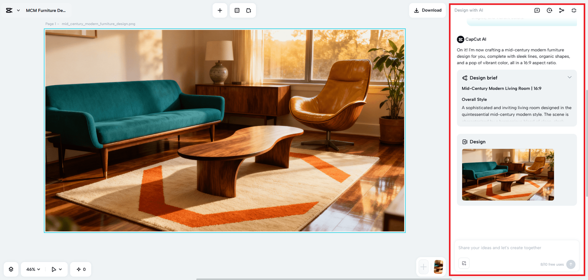Click the Design section icon

[465, 142]
